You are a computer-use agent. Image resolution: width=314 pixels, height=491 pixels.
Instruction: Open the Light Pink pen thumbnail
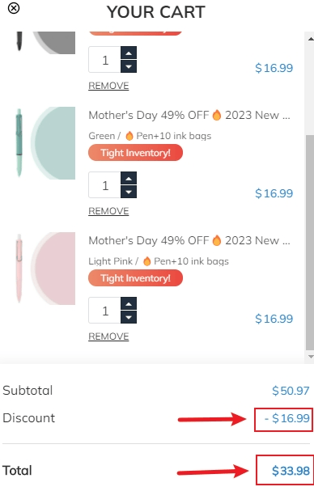(45, 269)
